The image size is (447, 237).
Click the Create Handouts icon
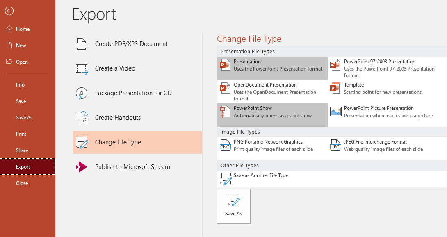tap(82, 118)
